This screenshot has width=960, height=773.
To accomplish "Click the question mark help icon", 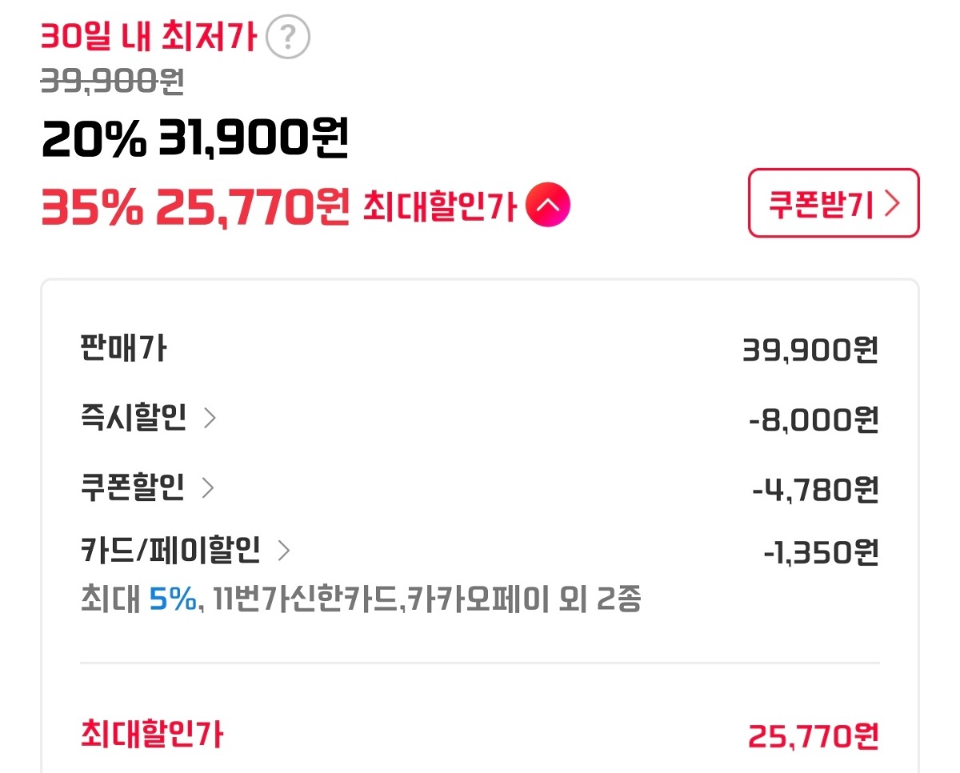I will pos(288,37).
